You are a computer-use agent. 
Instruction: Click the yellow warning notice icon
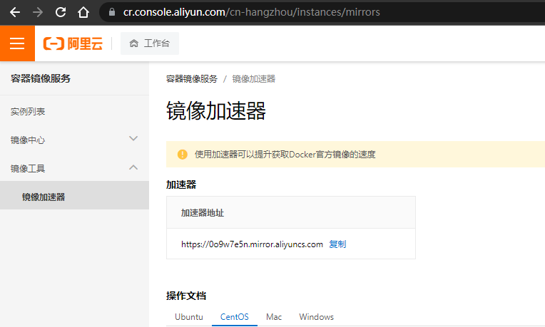pyautogui.click(x=183, y=154)
